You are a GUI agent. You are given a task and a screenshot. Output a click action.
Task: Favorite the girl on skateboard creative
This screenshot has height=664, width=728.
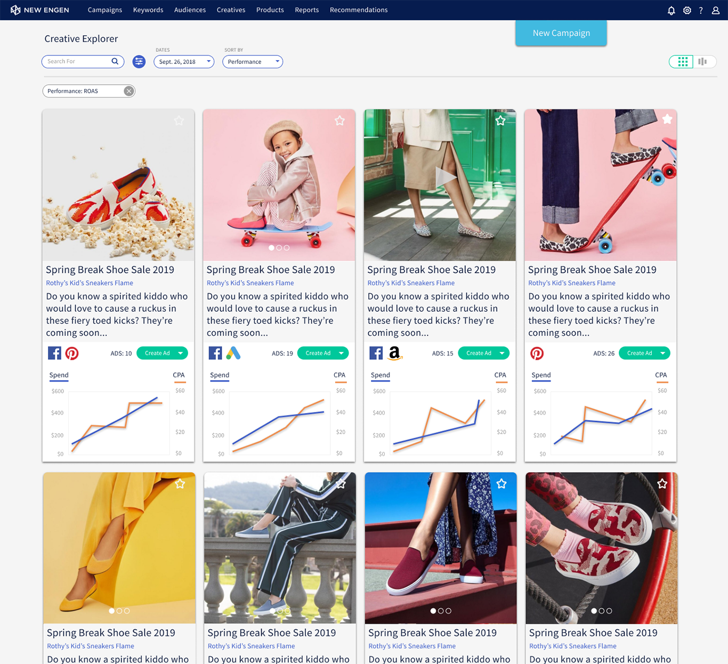point(339,120)
